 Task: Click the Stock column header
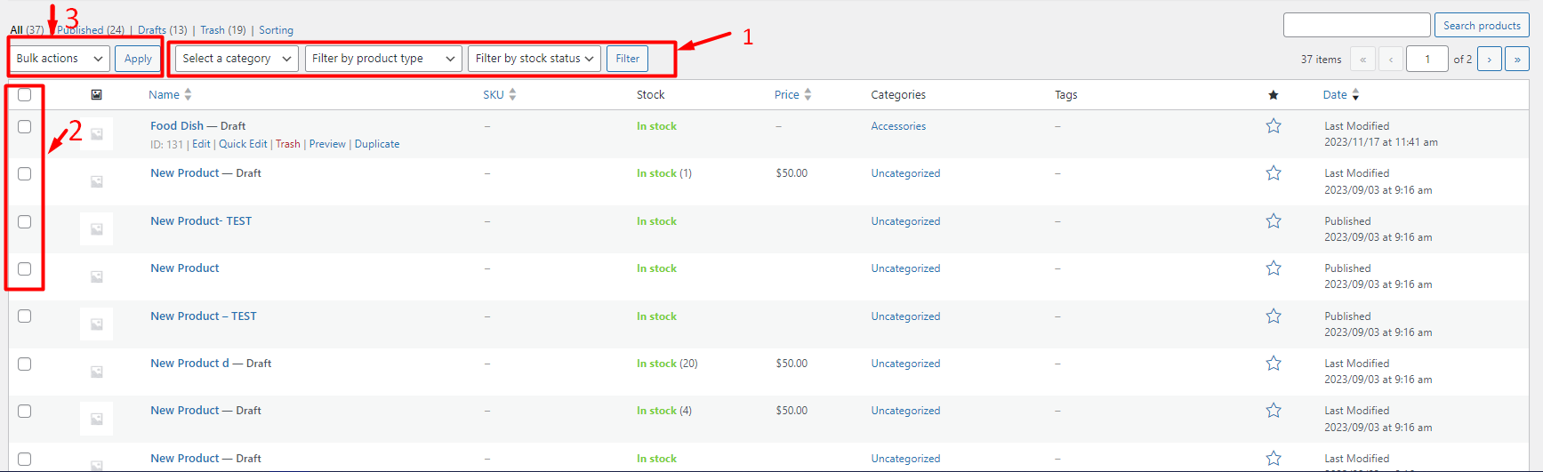coord(651,94)
